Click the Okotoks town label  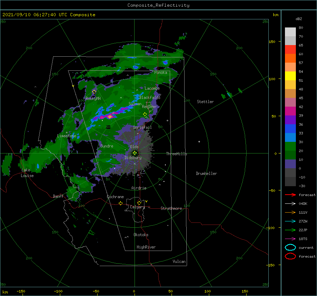[141, 235]
